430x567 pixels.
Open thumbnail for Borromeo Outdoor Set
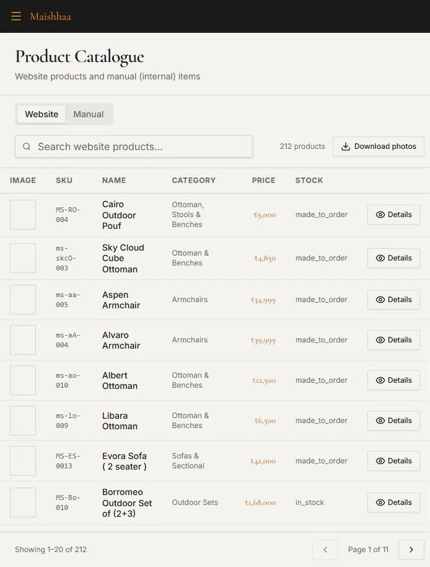[23, 502]
